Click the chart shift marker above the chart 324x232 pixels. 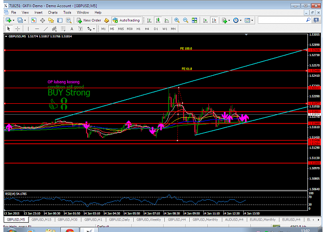pyautogui.click(x=246, y=35)
